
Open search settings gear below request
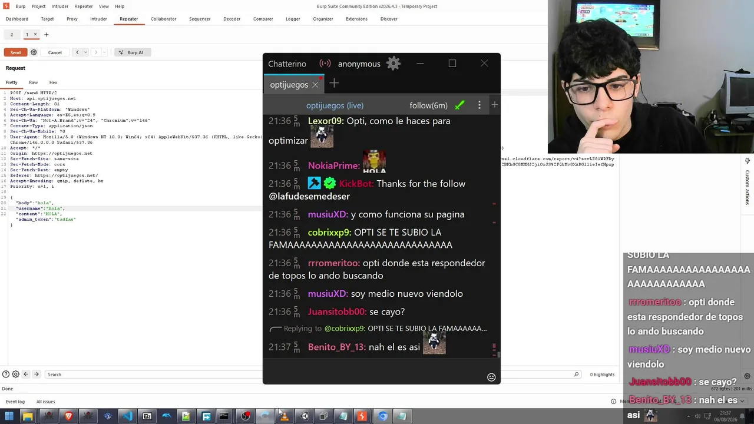coord(16,375)
